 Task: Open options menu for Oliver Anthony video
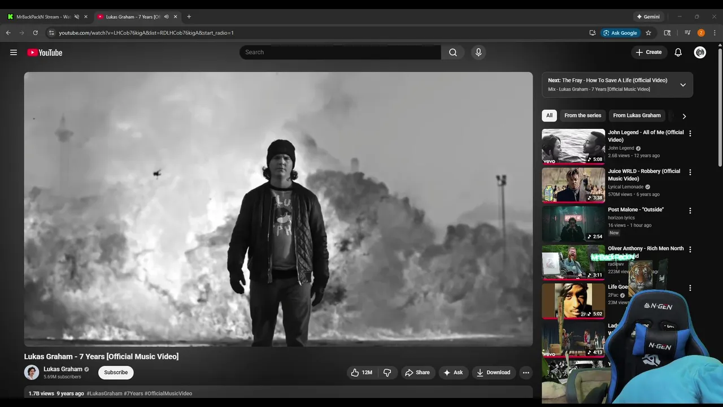pos(690,249)
